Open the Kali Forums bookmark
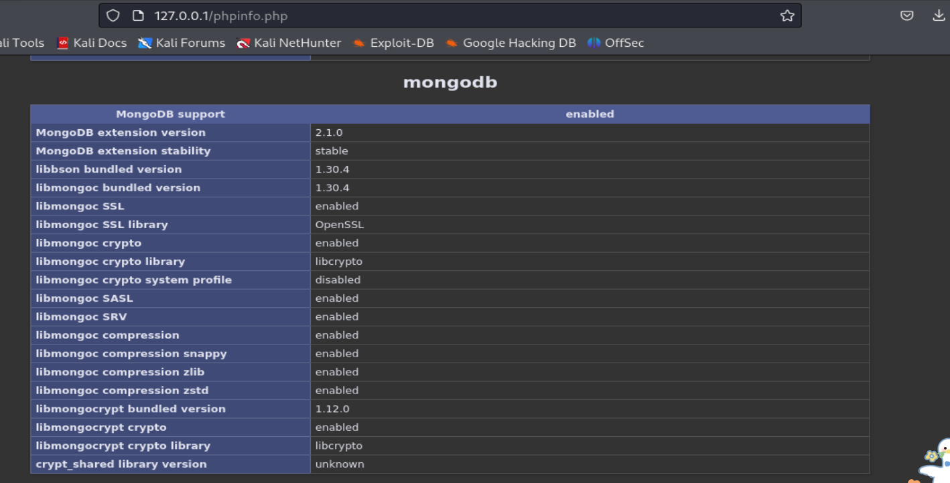Viewport: 950px width, 483px height. point(182,43)
